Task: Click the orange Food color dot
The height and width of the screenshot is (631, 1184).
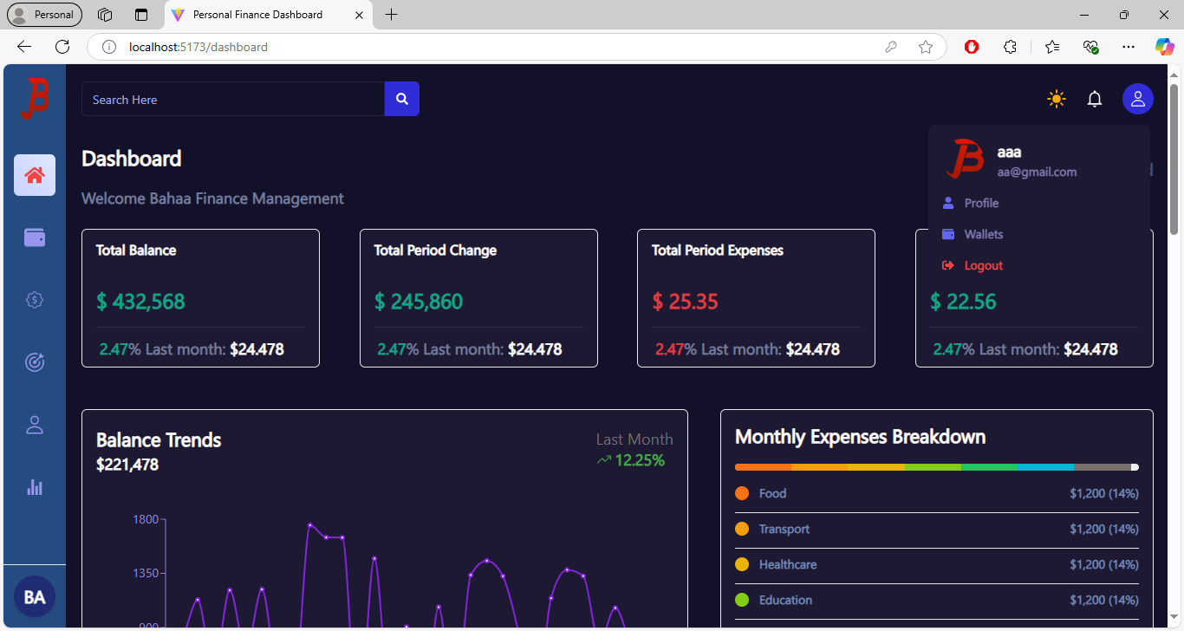Action: click(742, 493)
